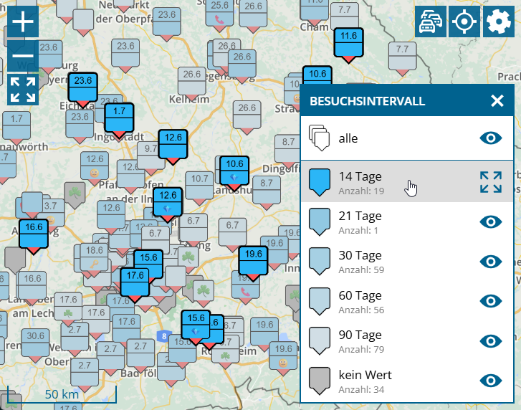This screenshot has width=521, height=410.
Task: Click the stacked markers icon beside alle
Action: tap(320, 138)
